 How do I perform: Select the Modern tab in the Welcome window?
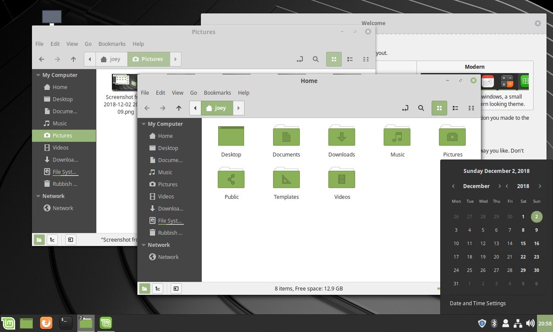[x=474, y=67]
